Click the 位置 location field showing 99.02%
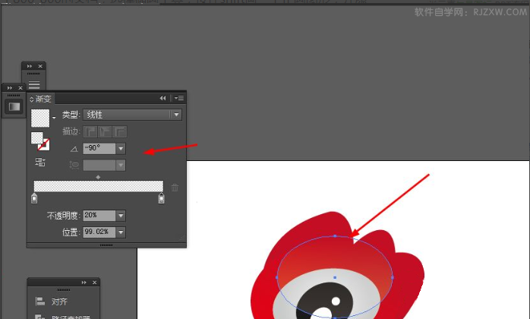The width and height of the screenshot is (530, 319). 99,232
